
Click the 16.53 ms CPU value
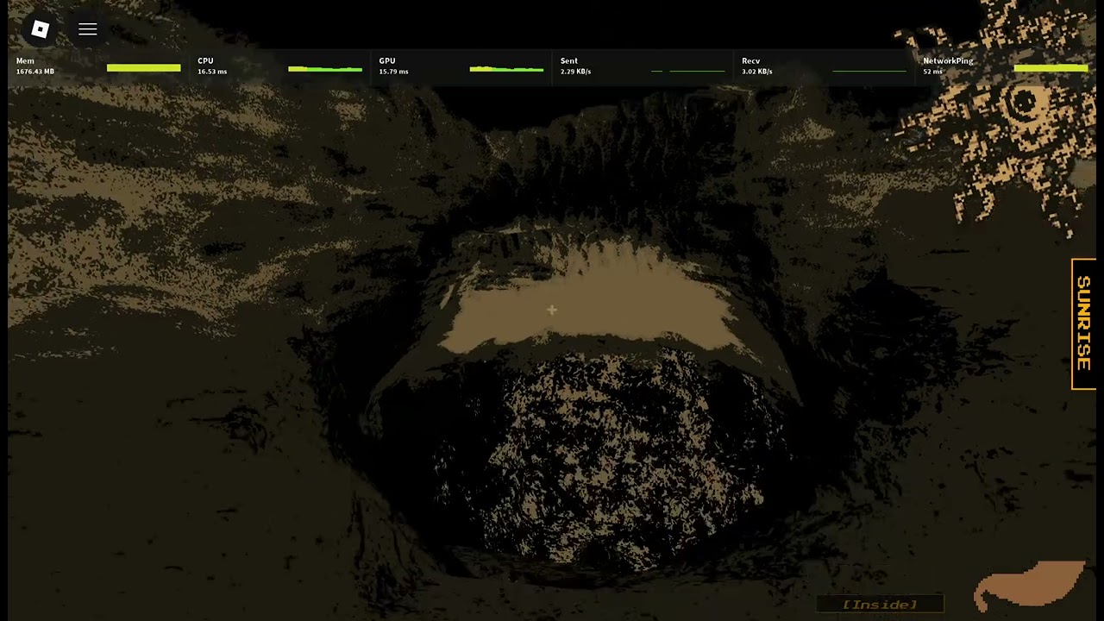coord(212,72)
